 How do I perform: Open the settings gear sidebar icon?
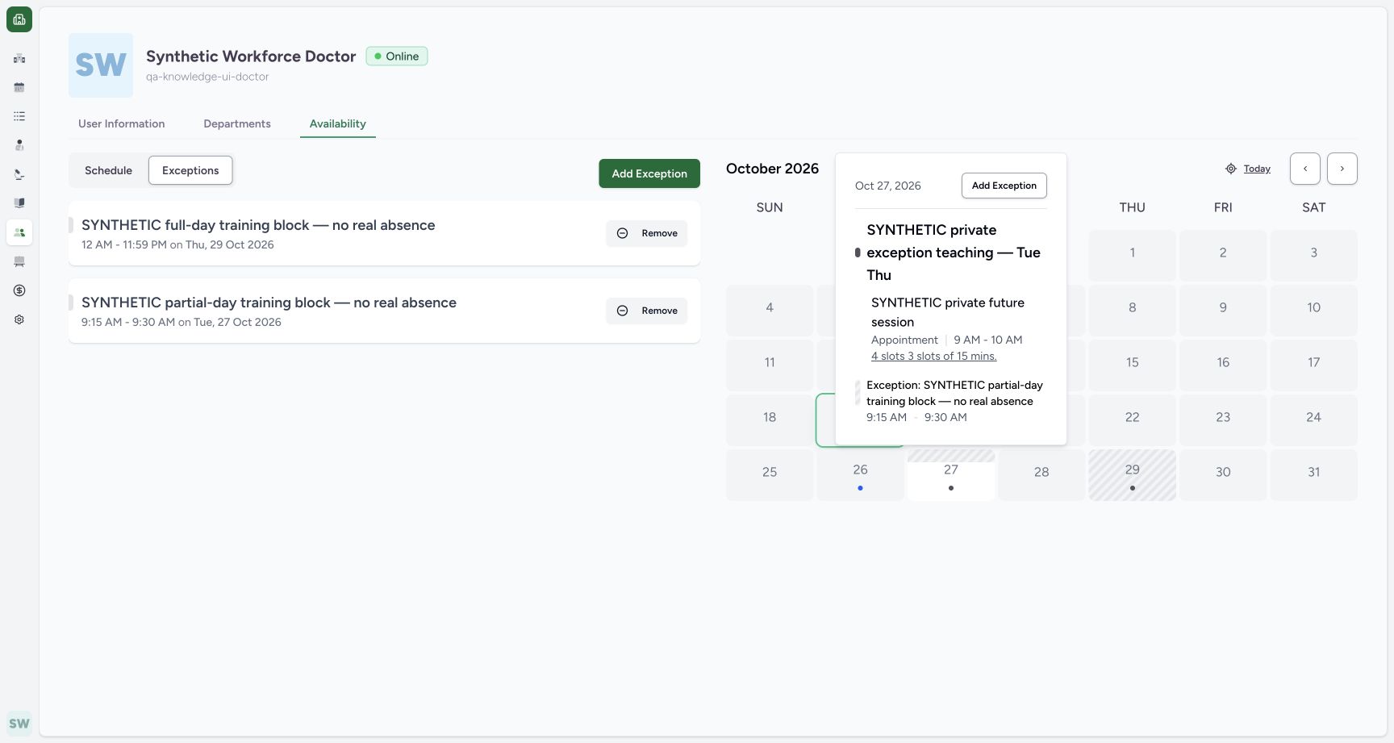point(19,319)
